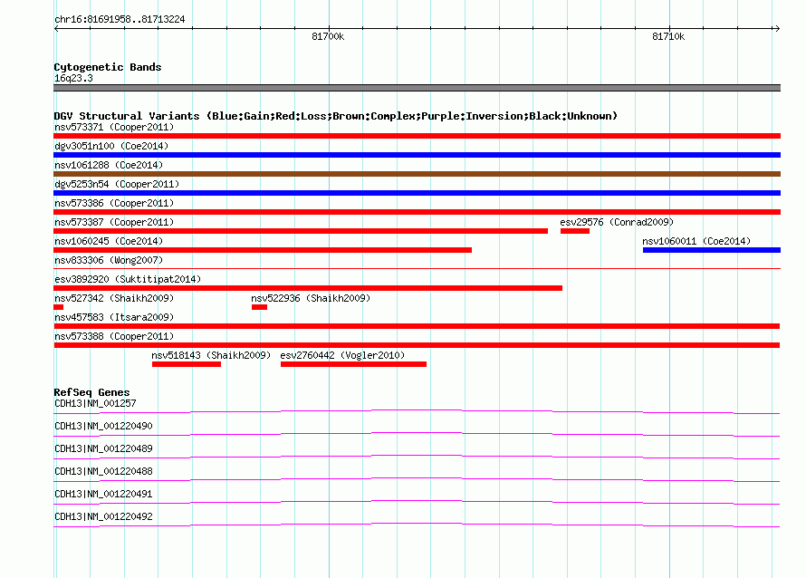
Task: Select the nsv573387 (Cooper2011) red bar
Action: click(301, 231)
